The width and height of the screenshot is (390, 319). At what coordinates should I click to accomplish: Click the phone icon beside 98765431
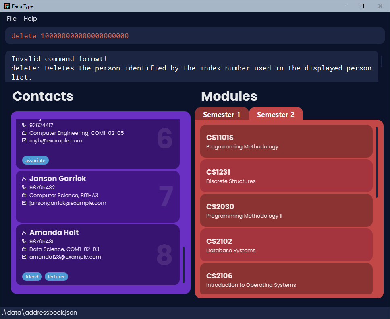(24, 241)
